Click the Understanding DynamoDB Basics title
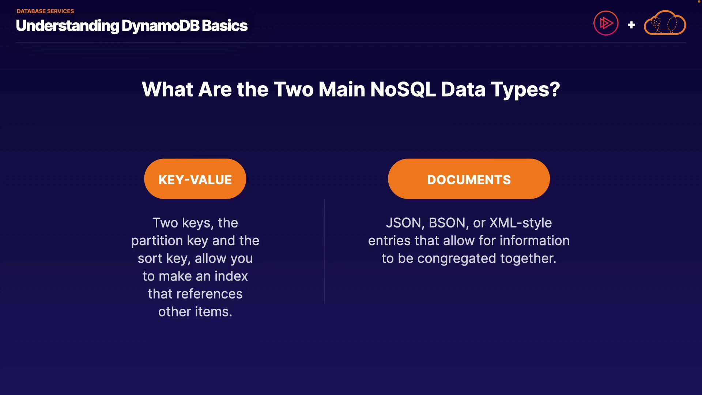Screen dimensions: 702x395 coord(132,26)
